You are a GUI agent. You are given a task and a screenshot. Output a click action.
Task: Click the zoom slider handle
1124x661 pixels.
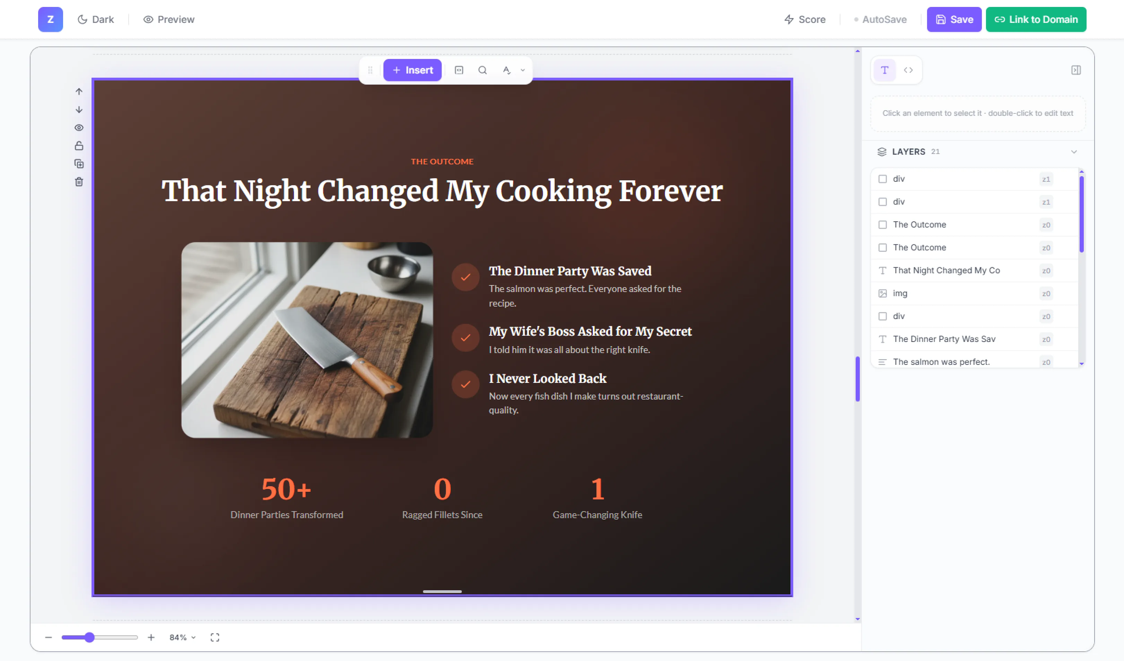(89, 637)
